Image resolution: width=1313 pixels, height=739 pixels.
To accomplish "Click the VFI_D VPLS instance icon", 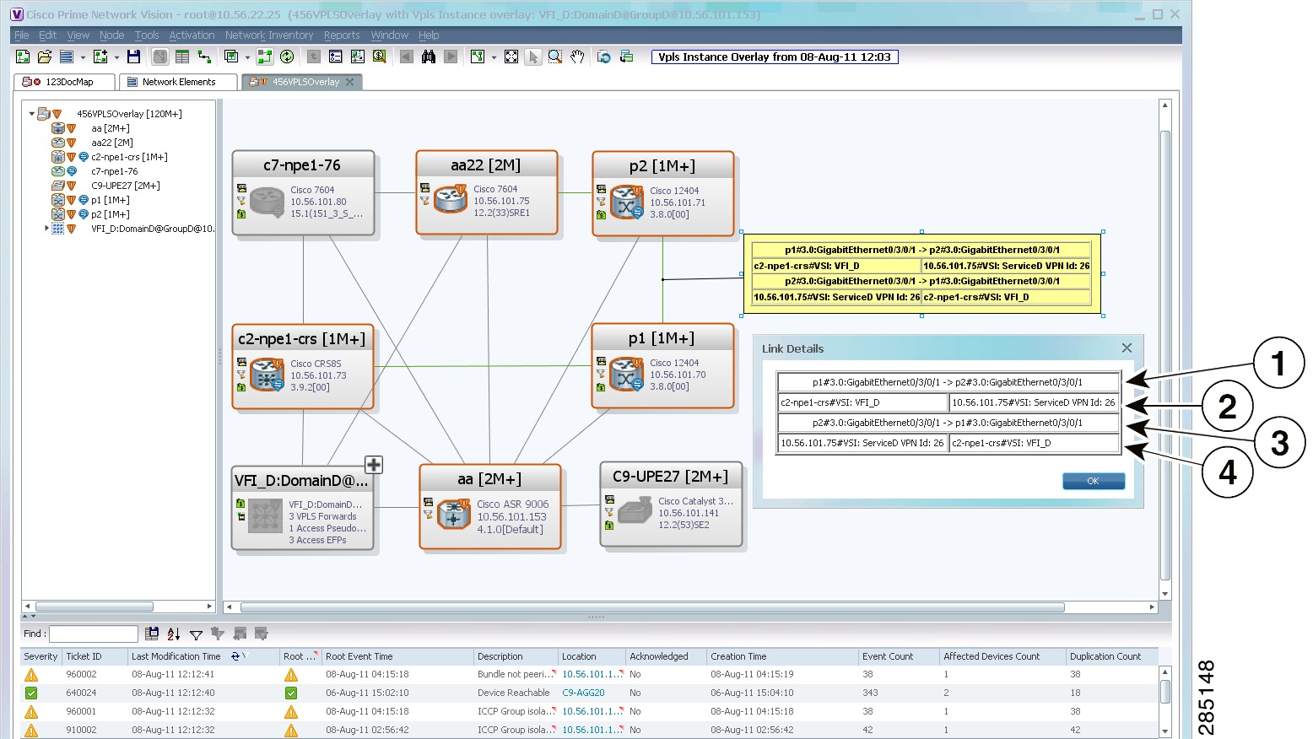I will tap(266, 515).
